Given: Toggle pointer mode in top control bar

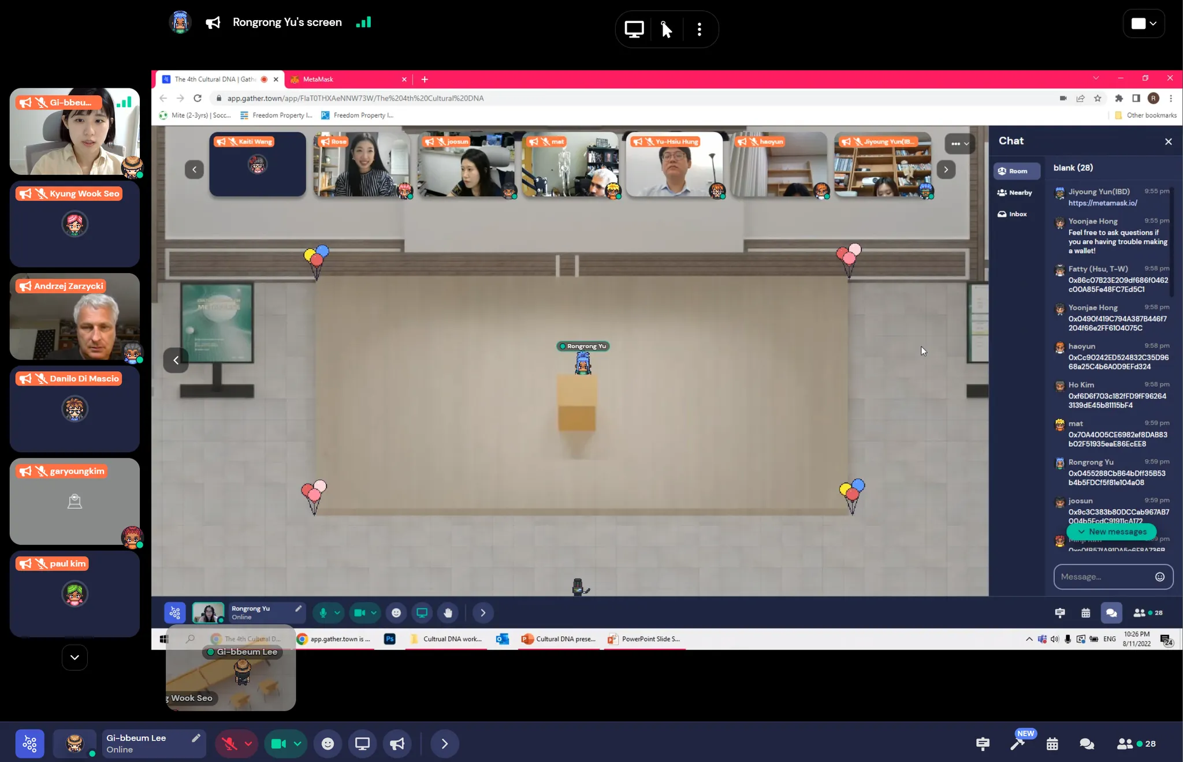Looking at the screenshot, I should tap(666, 29).
